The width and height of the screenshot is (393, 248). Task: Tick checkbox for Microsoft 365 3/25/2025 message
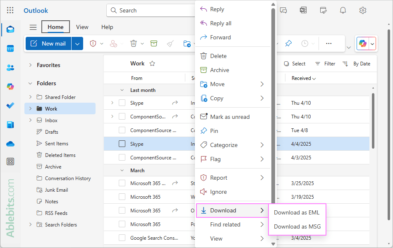pyautogui.click(x=122, y=183)
